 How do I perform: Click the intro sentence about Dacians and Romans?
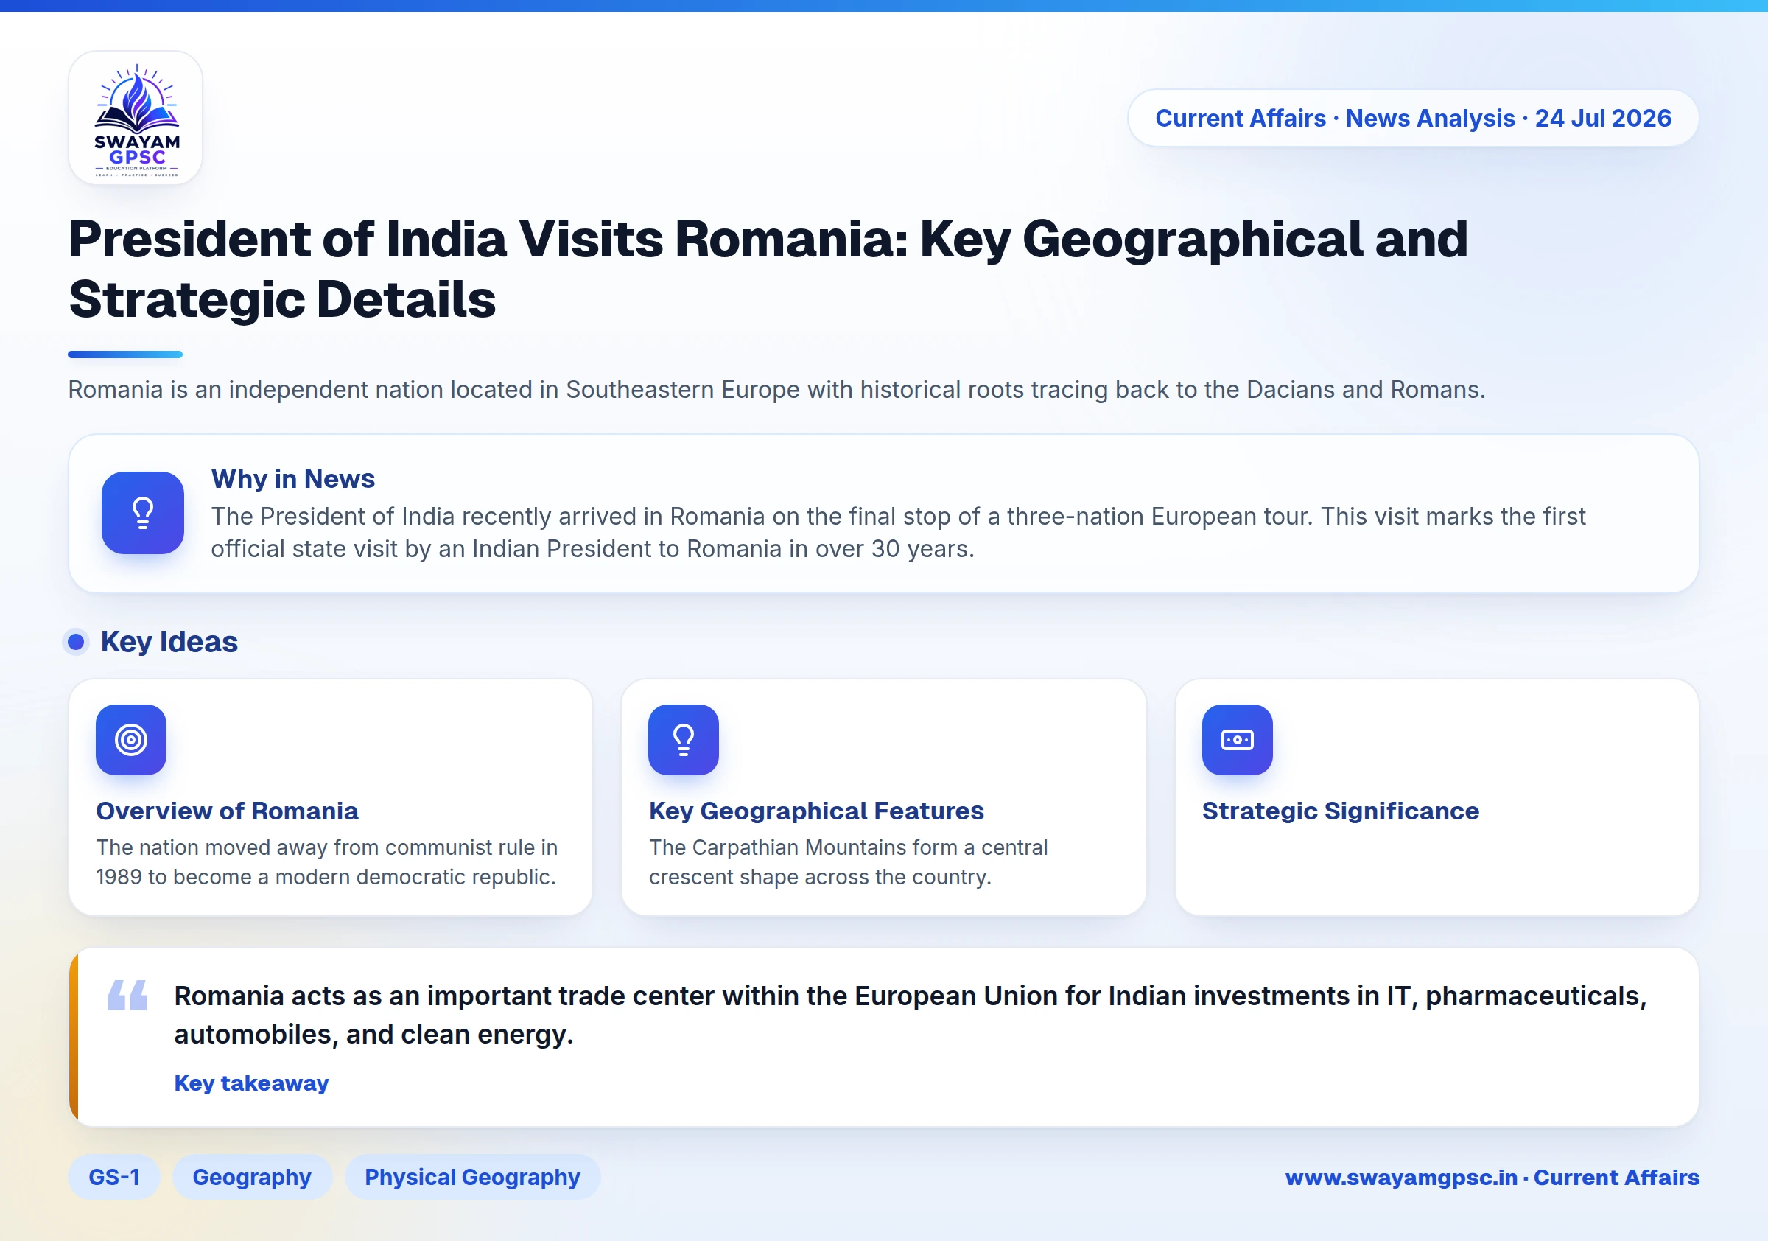click(776, 390)
